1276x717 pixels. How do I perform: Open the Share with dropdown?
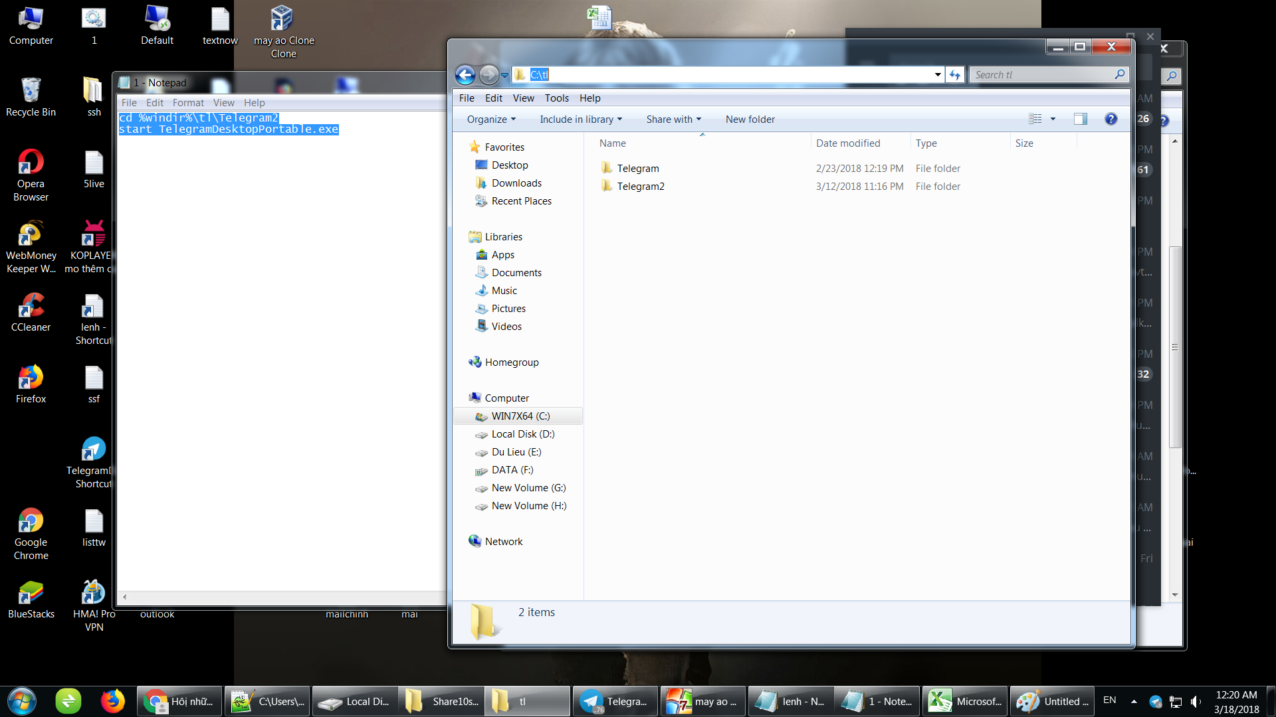click(673, 119)
